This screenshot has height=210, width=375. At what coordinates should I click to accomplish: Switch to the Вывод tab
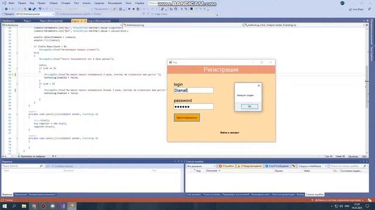click(300, 194)
